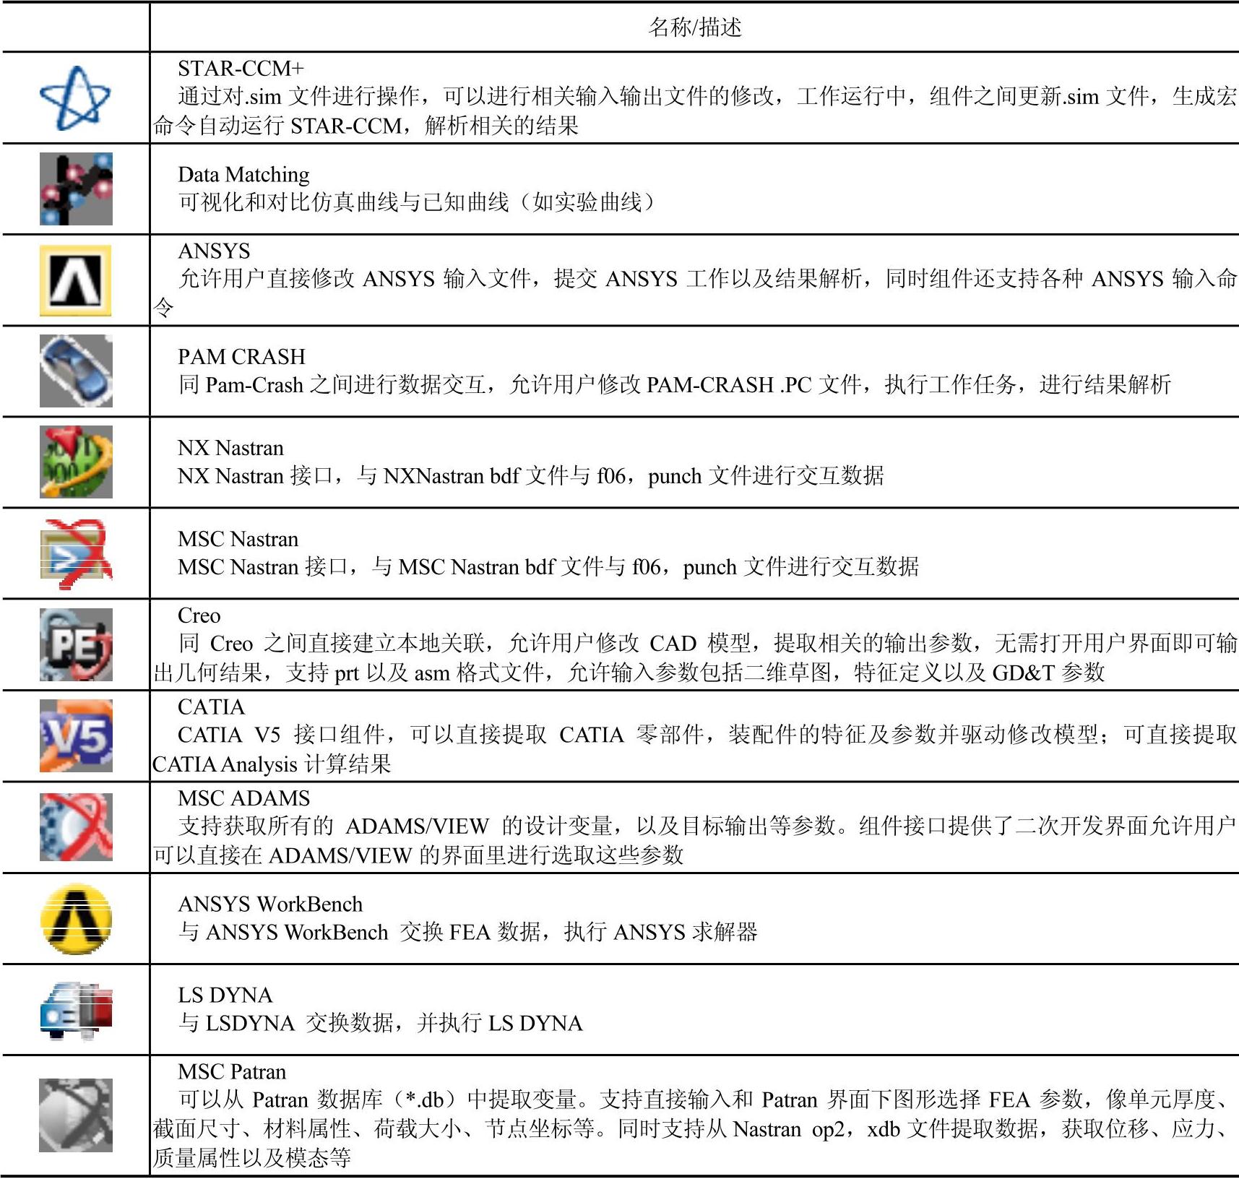The width and height of the screenshot is (1239, 1179).
Task: Click the description starting '通过对.sim 文件进行操作'
Action: (695, 111)
